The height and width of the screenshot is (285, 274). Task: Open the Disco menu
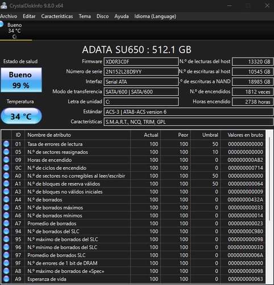(x=102, y=17)
